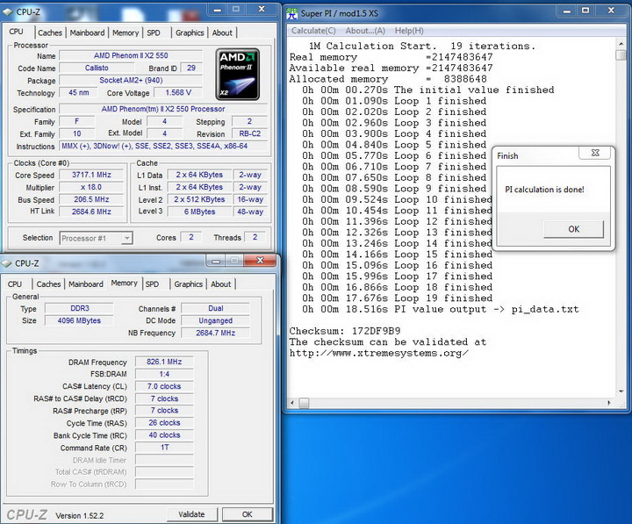632x524 pixels.
Task: Click the Bank Cycle Time value 40 clocks
Action: (164, 435)
